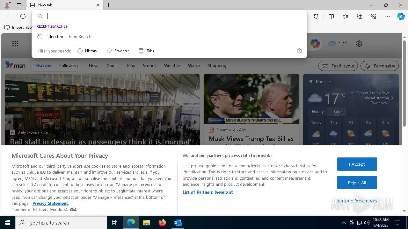The height and width of the screenshot is (229, 408).
Task: Open Task View on taskbar
Action: click(x=115, y=223)
